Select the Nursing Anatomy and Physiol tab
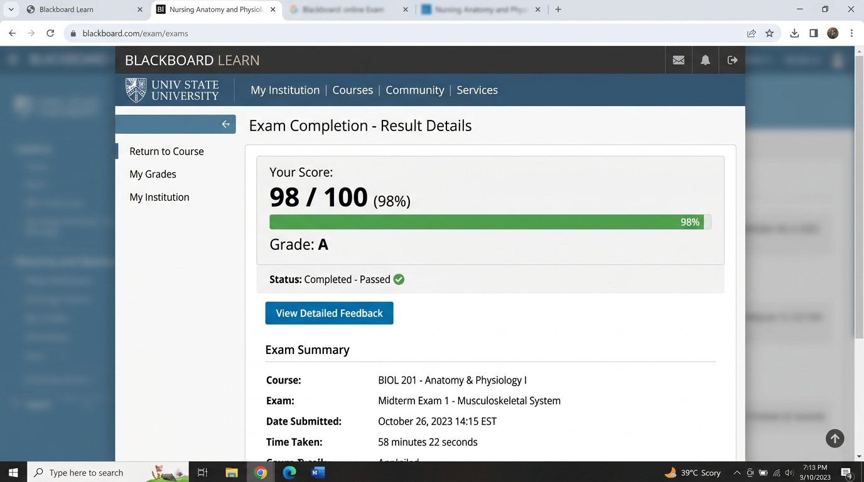 215,9
